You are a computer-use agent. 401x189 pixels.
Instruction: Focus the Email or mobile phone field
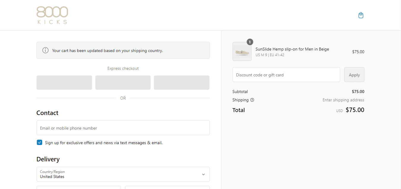point(123,128)
